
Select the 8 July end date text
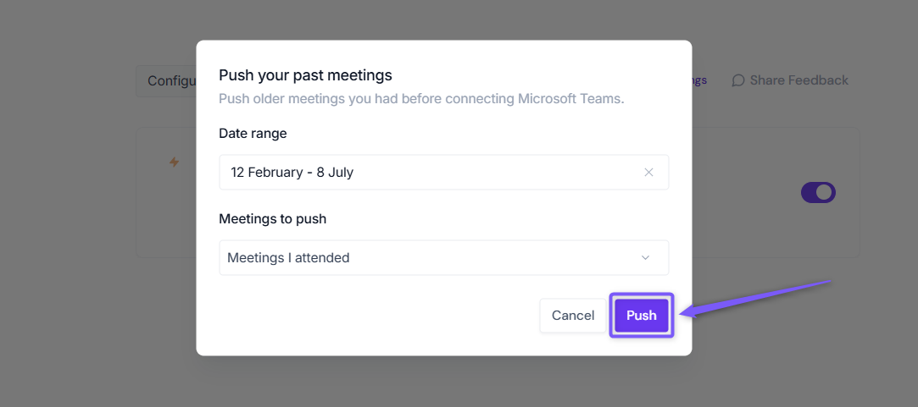[335, 173]
